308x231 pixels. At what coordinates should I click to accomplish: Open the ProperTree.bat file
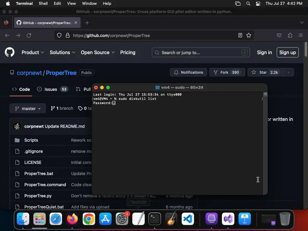coord(39,174)
